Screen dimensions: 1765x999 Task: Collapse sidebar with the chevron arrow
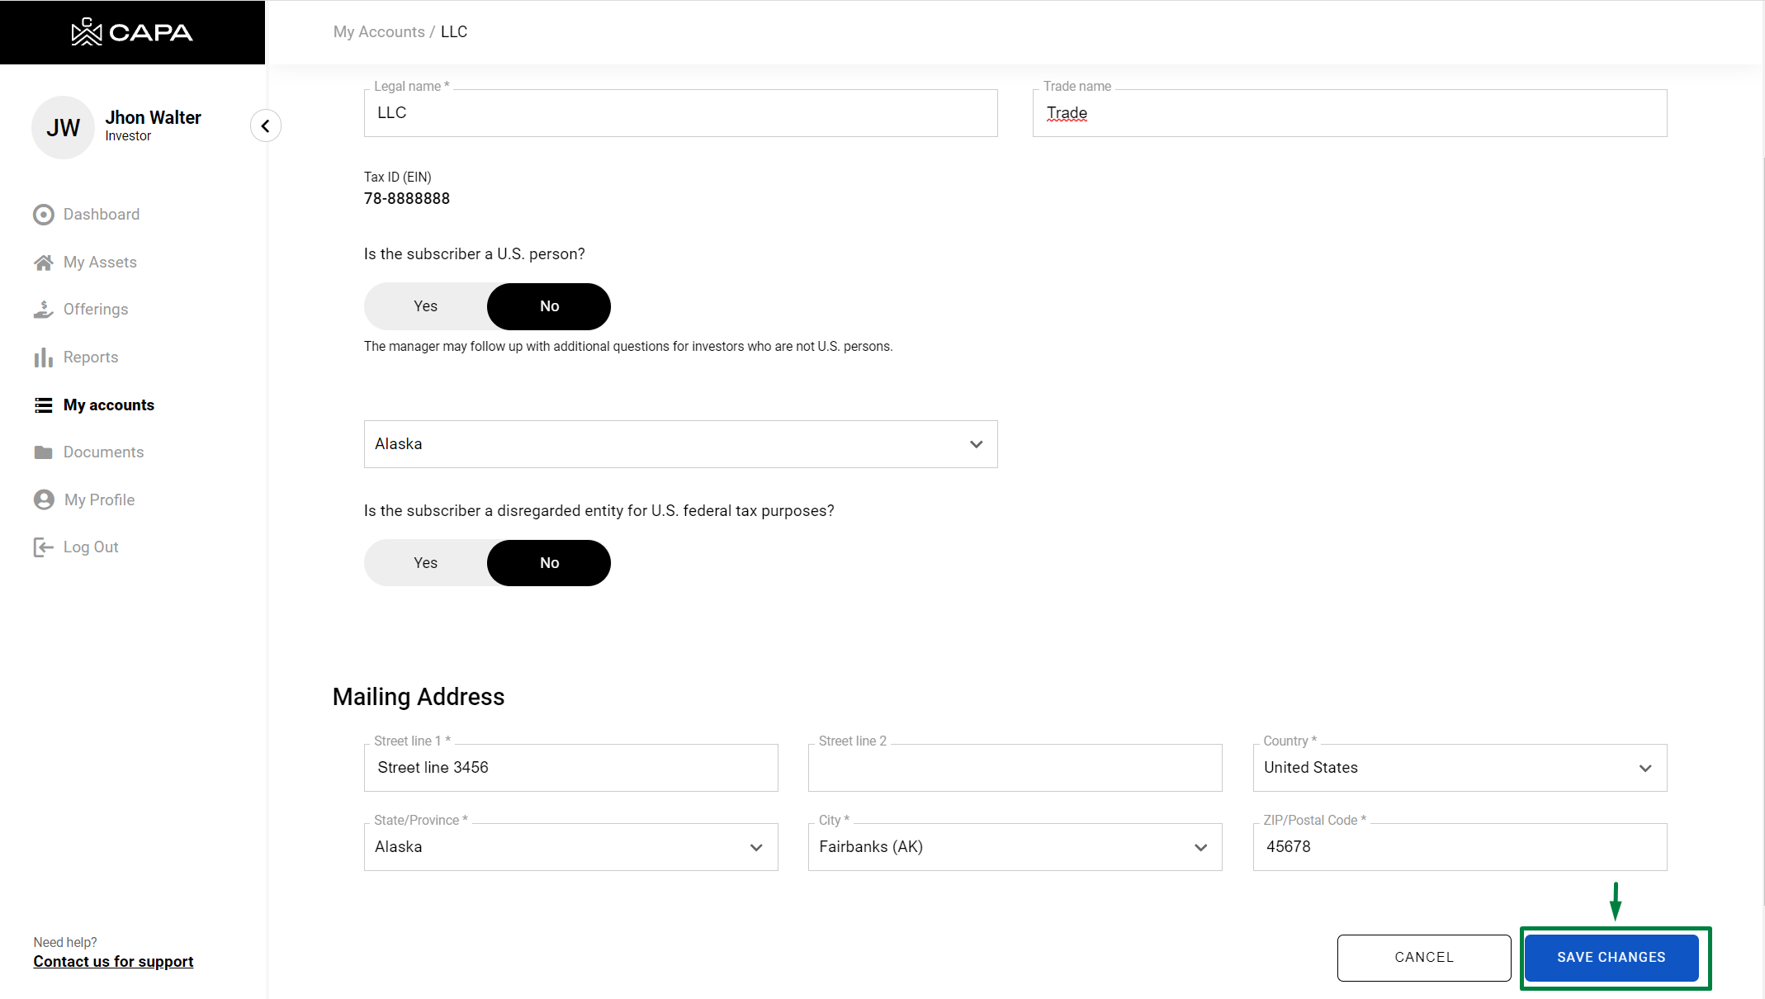click(x=265, y=126)
